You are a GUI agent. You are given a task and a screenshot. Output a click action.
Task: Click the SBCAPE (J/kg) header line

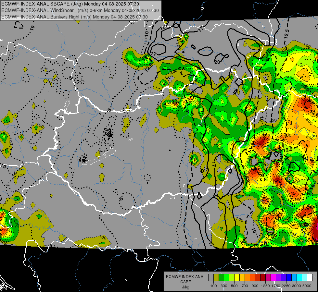70,4
